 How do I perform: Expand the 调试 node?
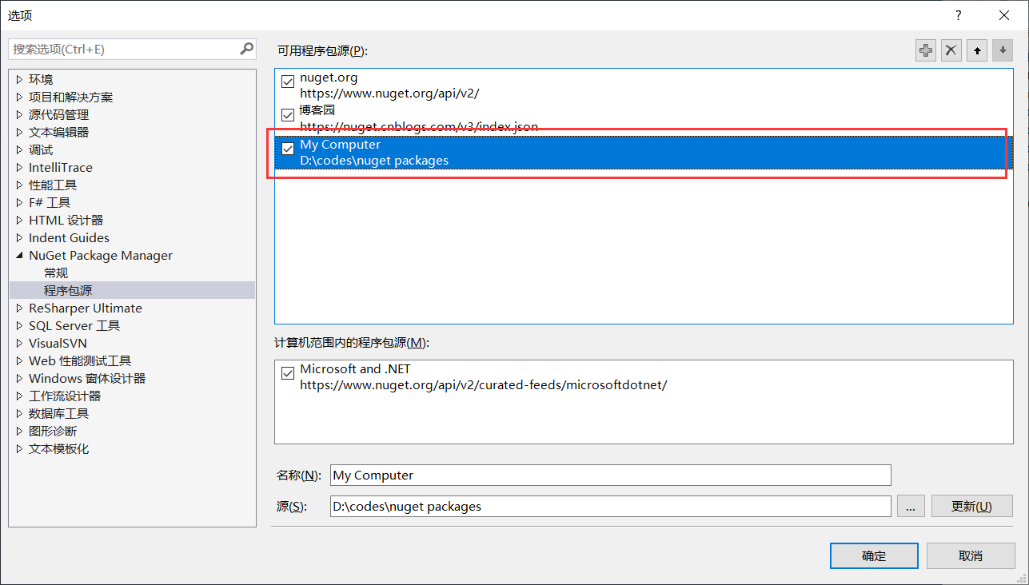pos(20,150)
